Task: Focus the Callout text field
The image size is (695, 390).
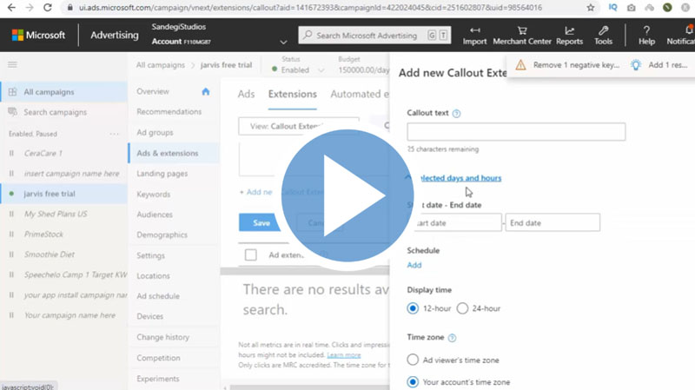Action: 516,132
